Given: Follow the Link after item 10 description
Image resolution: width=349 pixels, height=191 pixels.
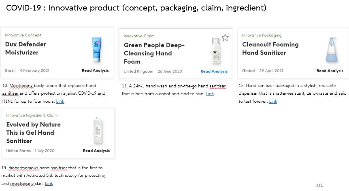Looking at the screenshot, I should [x=60, y=102].
